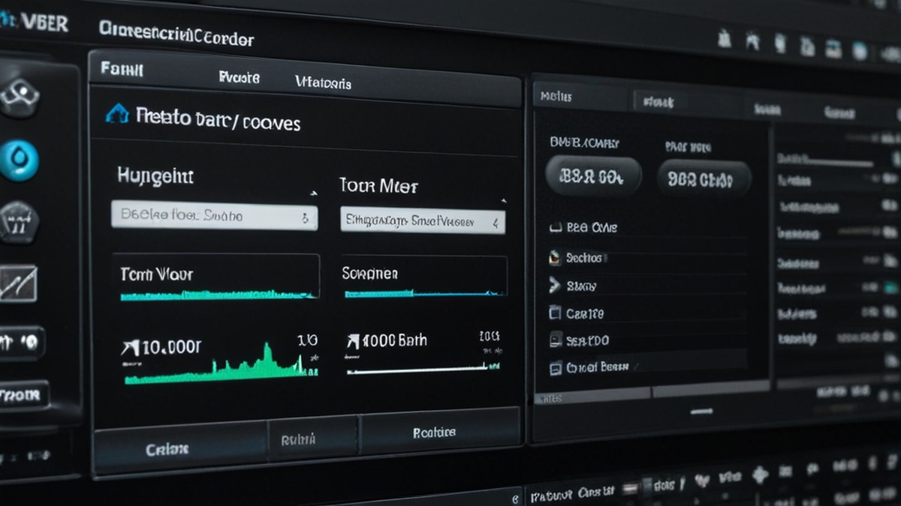The height and width of the screenshot is (506, 901).
Task: Click the Reatare button
Action: 439,431
